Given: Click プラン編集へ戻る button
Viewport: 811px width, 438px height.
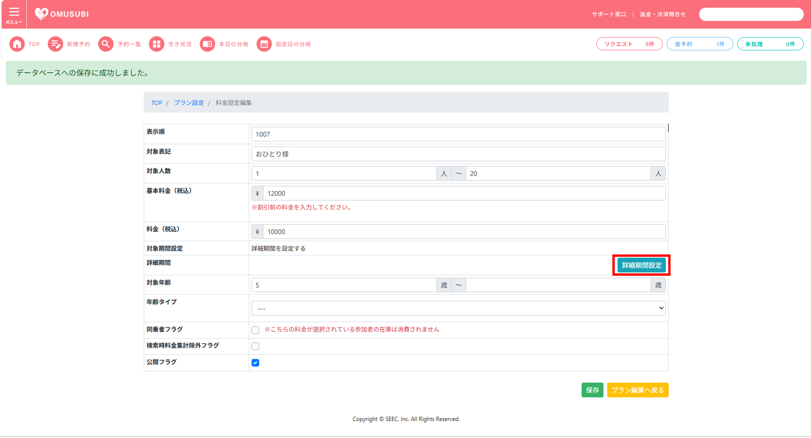Looking at the screenshot, I should 637,390.
